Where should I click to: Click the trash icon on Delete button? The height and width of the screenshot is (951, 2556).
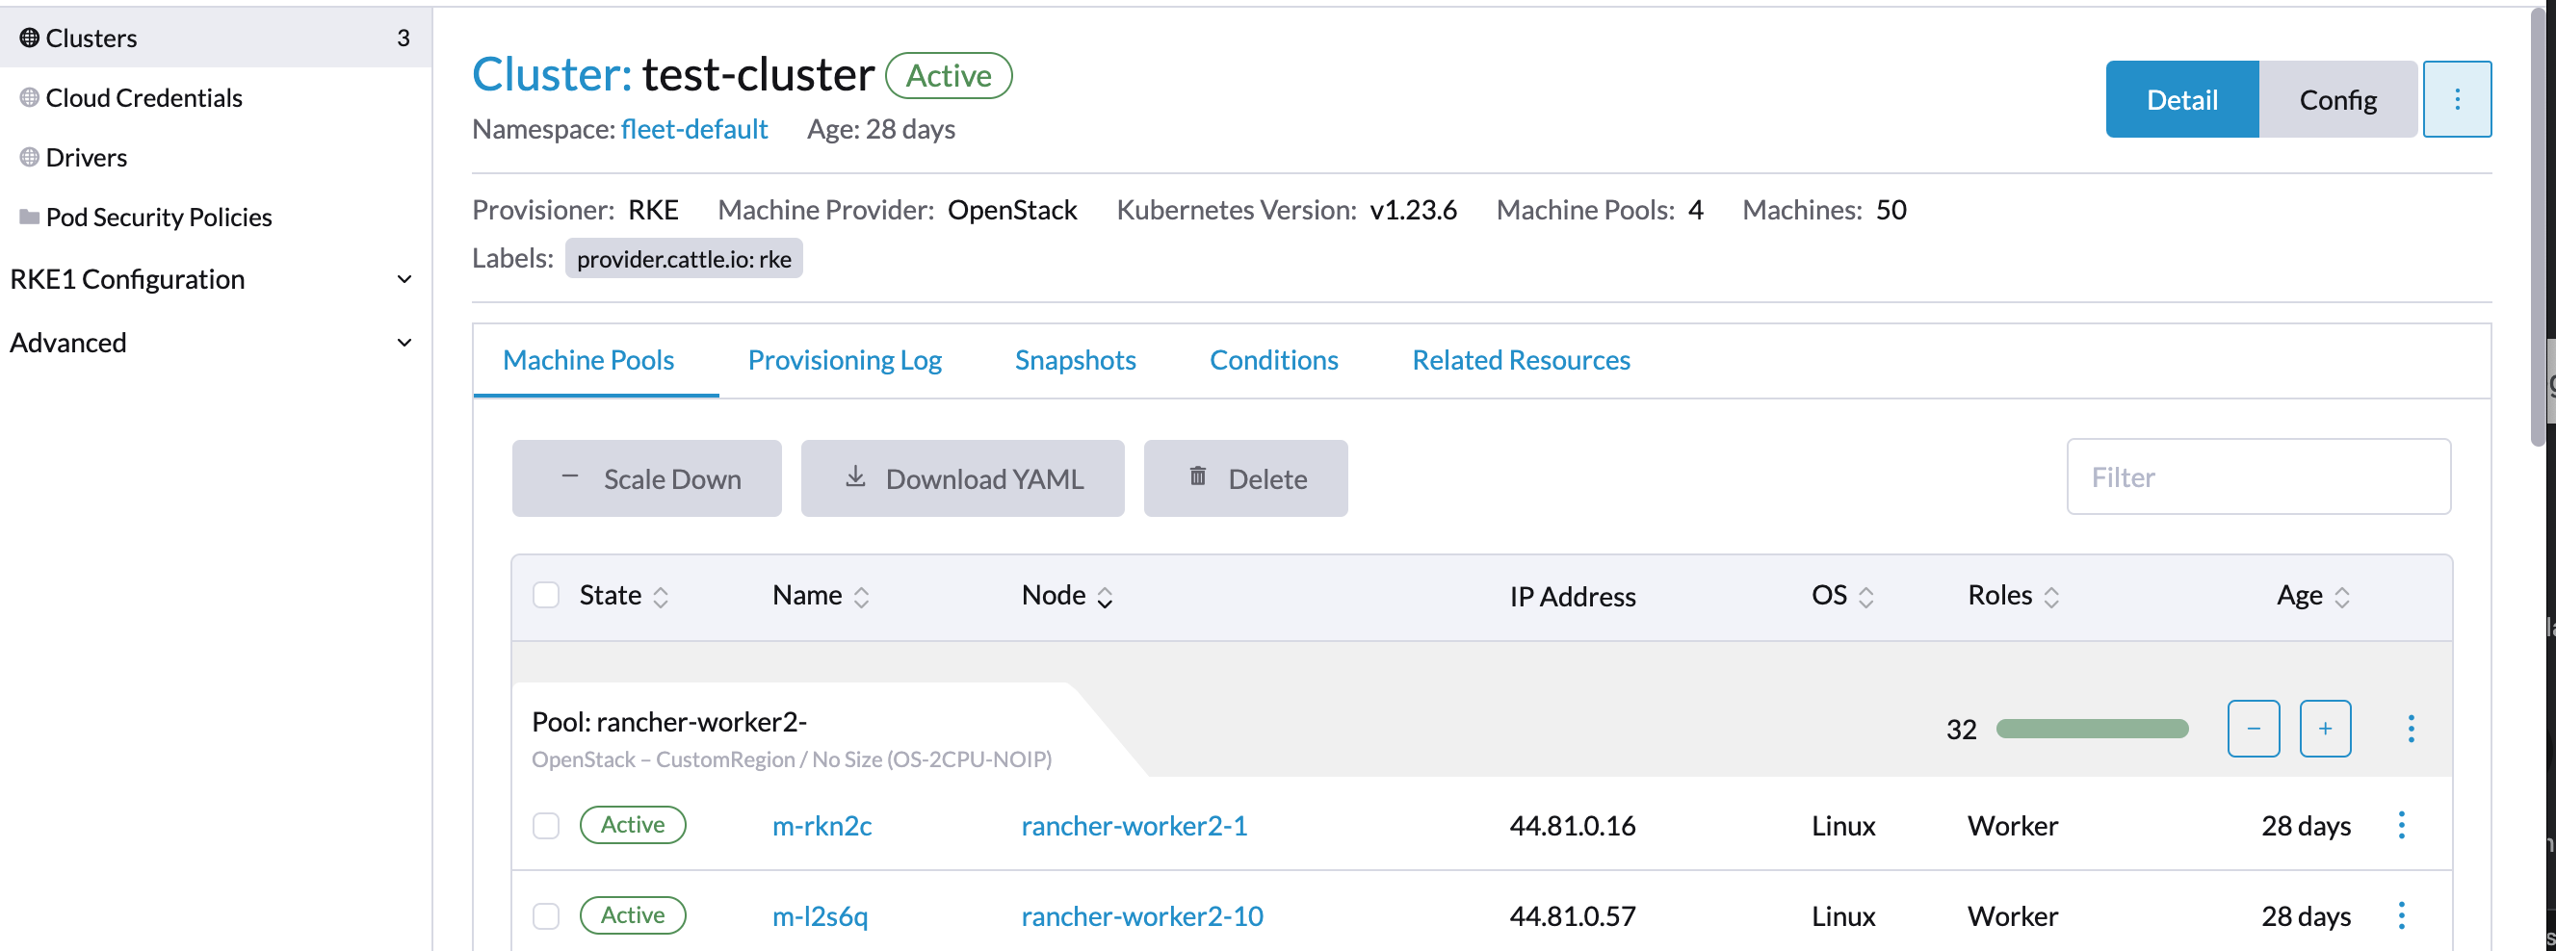[1198, 476]
